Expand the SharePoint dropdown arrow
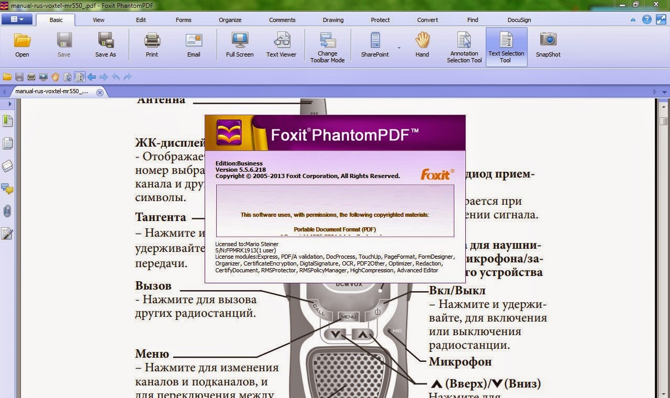The width and height of the screenshot is (670, 398). (x=399, y=47)
